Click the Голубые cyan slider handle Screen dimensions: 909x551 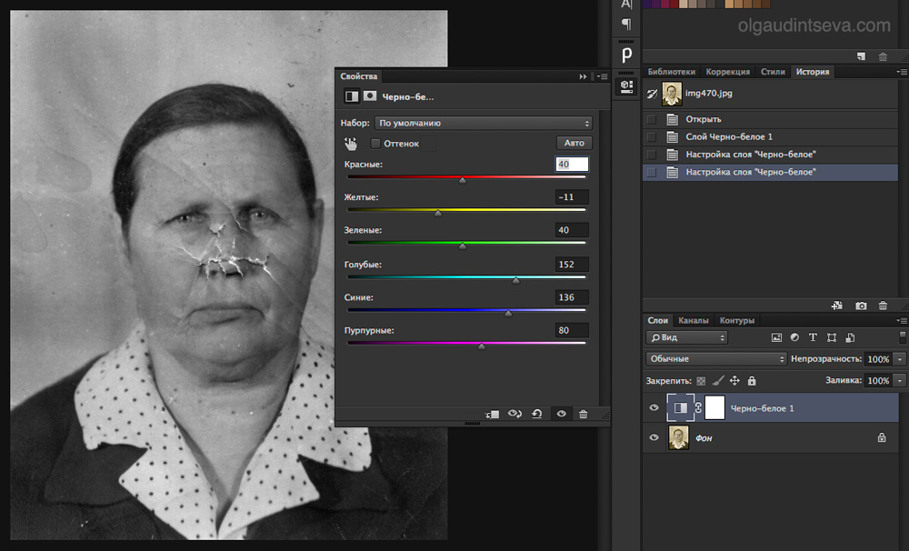point(516,280)
